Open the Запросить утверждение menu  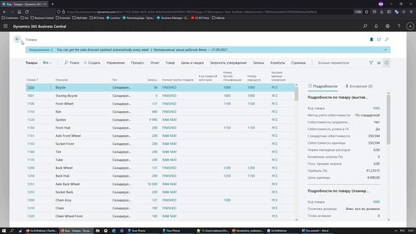[x=228, y=63]
